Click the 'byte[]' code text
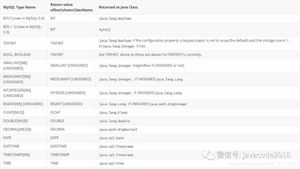Image resolution: width=300 pixels, height=169 pixels. [x=105, y=30]
